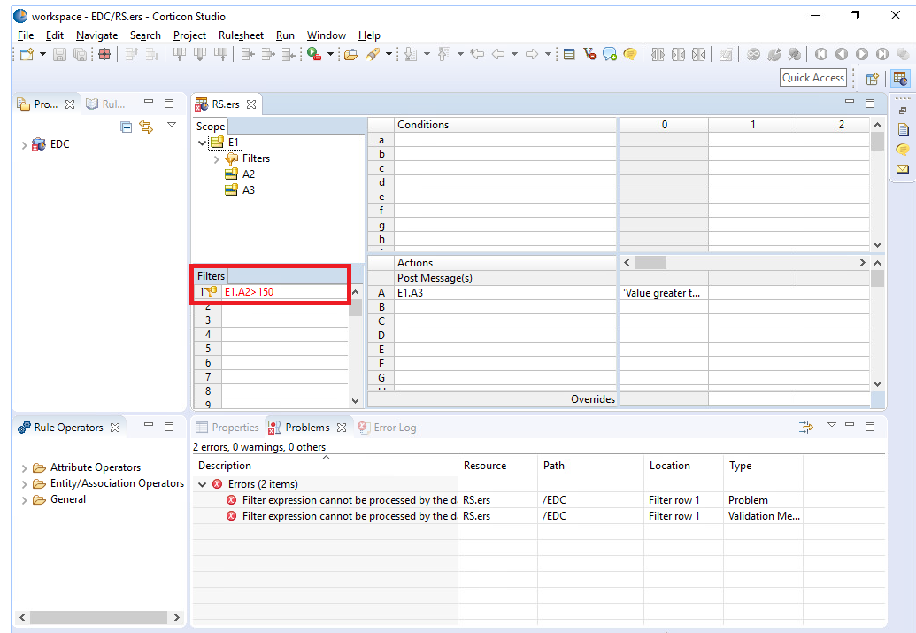Sort problems by Resource column header
The image size is (916, 633).
click(x=497, y=466)
